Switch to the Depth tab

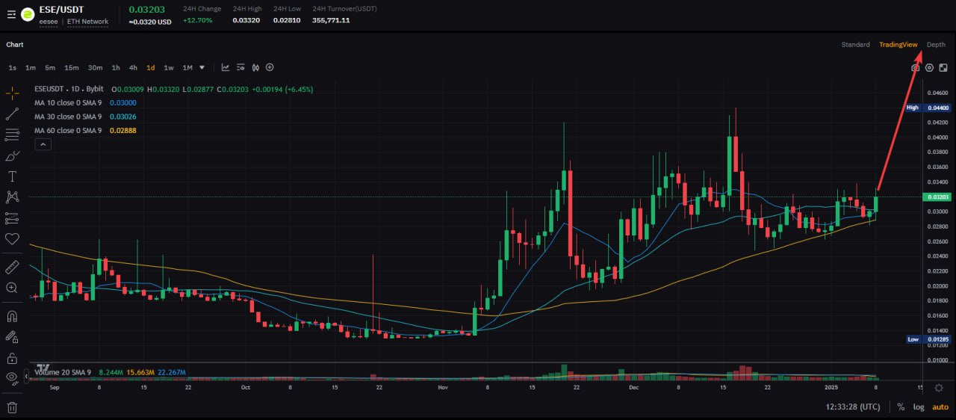[x=936, y=45]
